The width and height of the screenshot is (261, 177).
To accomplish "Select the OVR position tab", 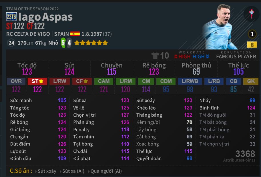I will click(16, 81).
